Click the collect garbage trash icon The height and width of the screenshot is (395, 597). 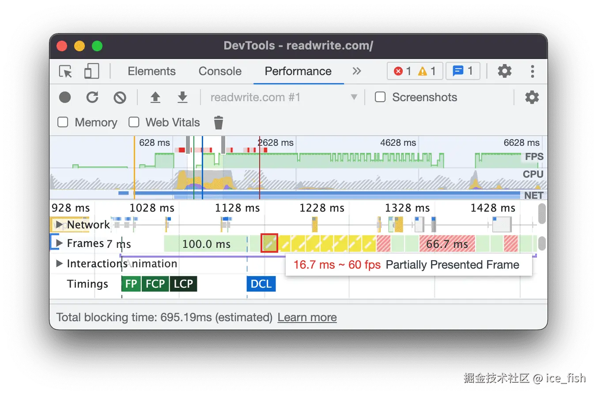click(219, 122)
